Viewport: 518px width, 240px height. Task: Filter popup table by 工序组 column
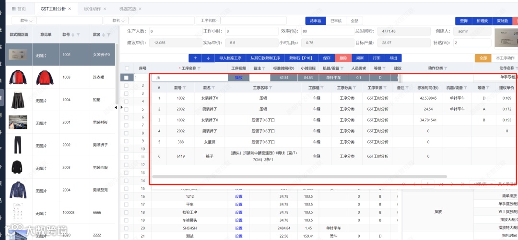pos(322,88)
